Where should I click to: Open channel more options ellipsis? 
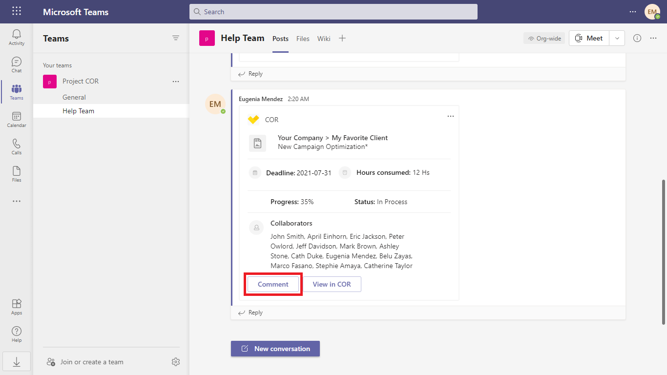tap(653, 38)
